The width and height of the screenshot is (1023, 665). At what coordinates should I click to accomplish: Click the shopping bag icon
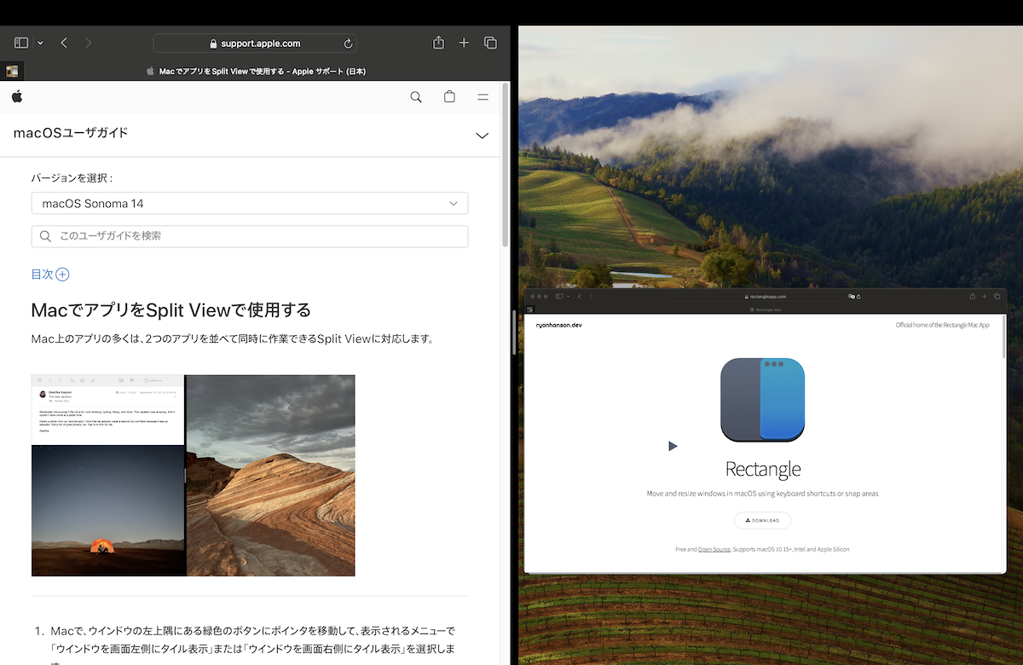click(449, 96)
